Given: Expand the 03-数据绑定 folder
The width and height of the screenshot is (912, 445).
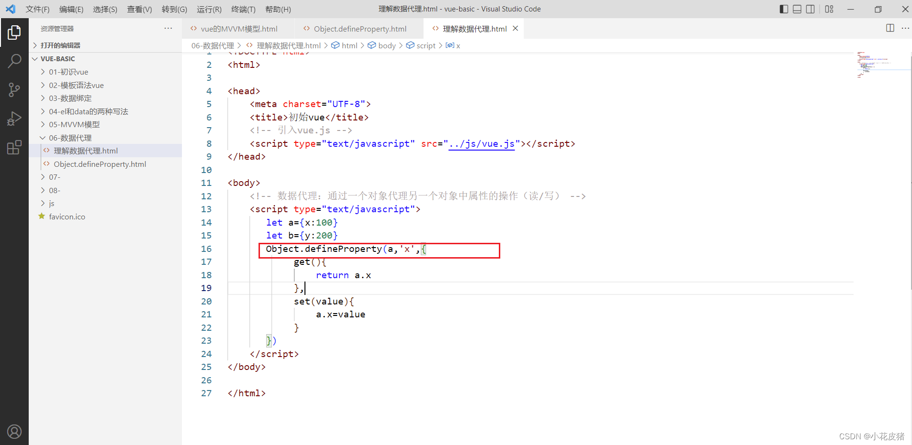Looking at the screenshot, I should tap(105, 98).
